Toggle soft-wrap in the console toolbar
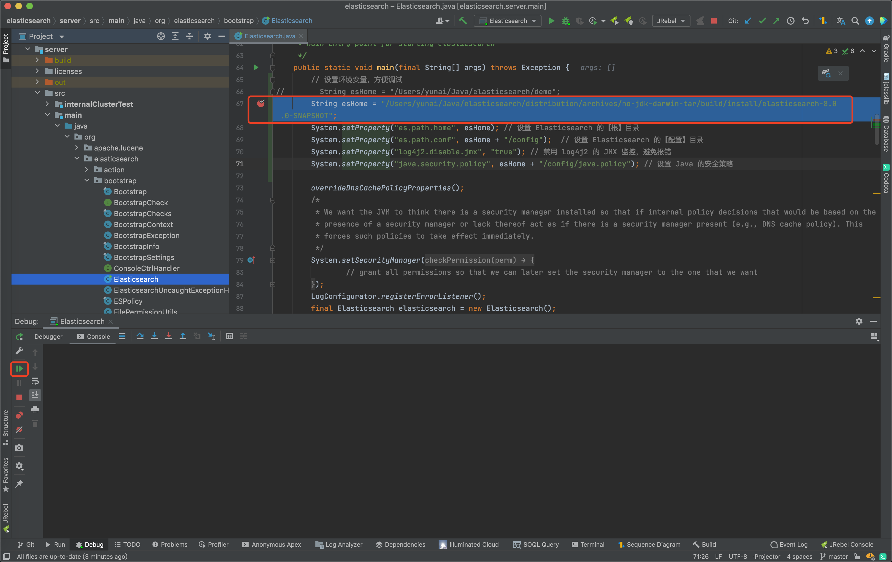Viewport: 892px width, 562px height. pos(35,382)
